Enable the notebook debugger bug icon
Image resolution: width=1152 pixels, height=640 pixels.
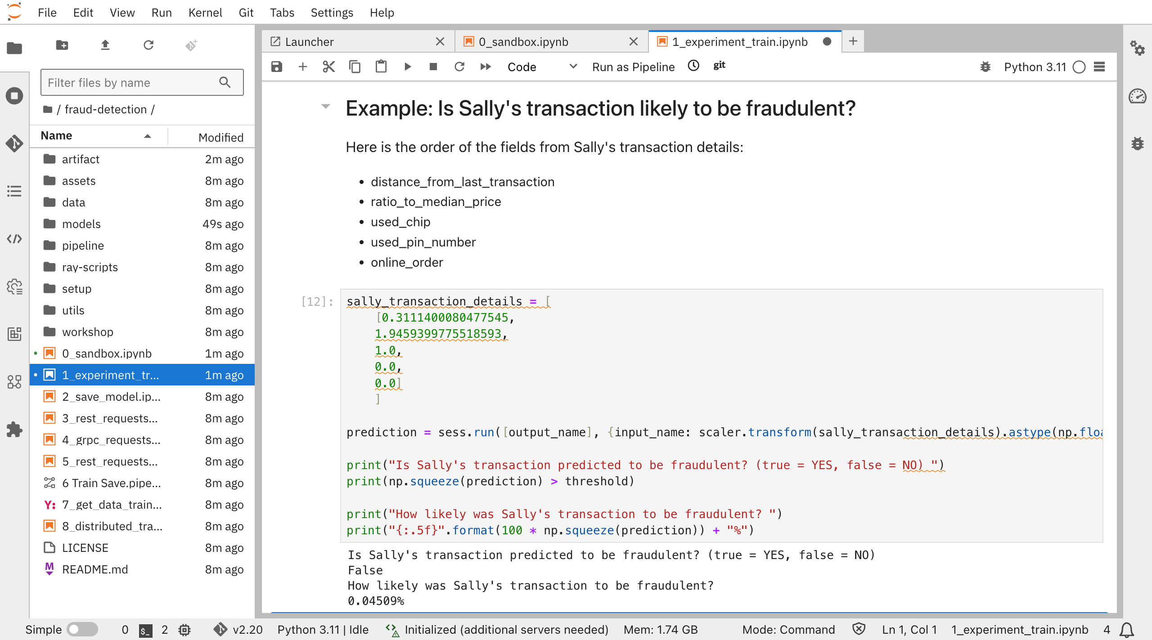point(985,67)
